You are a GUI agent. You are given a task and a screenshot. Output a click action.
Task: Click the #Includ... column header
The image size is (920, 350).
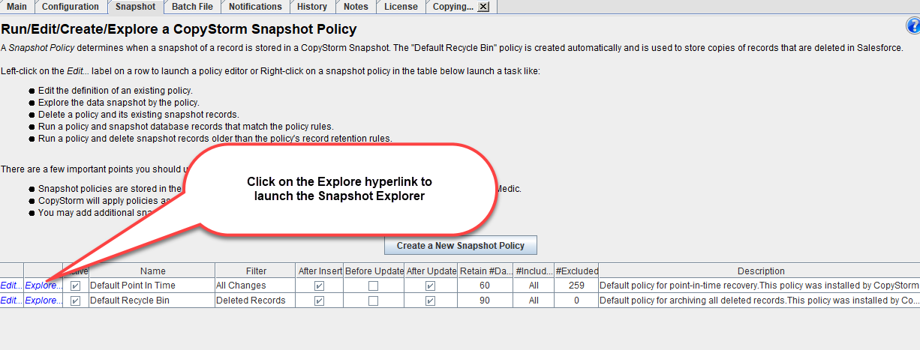[534, 271]
